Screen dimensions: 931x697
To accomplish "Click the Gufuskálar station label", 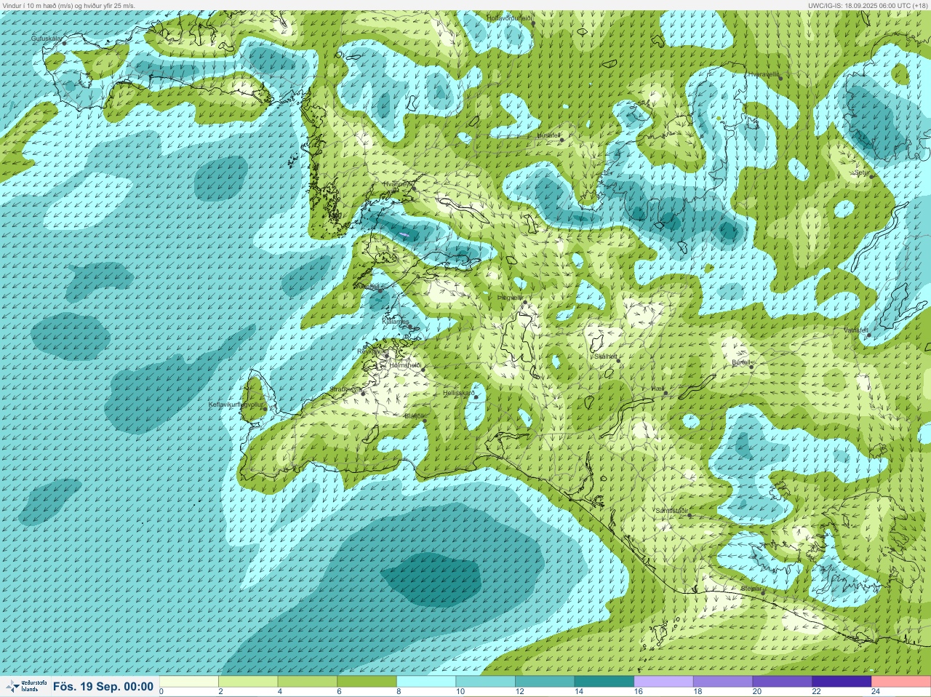I will click(47, 38).
